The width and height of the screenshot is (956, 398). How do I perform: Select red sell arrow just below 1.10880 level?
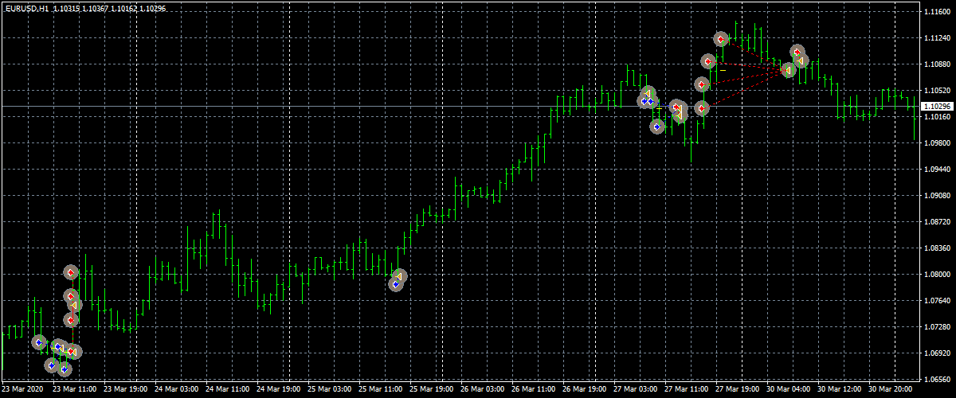click(x=708, y=61)
